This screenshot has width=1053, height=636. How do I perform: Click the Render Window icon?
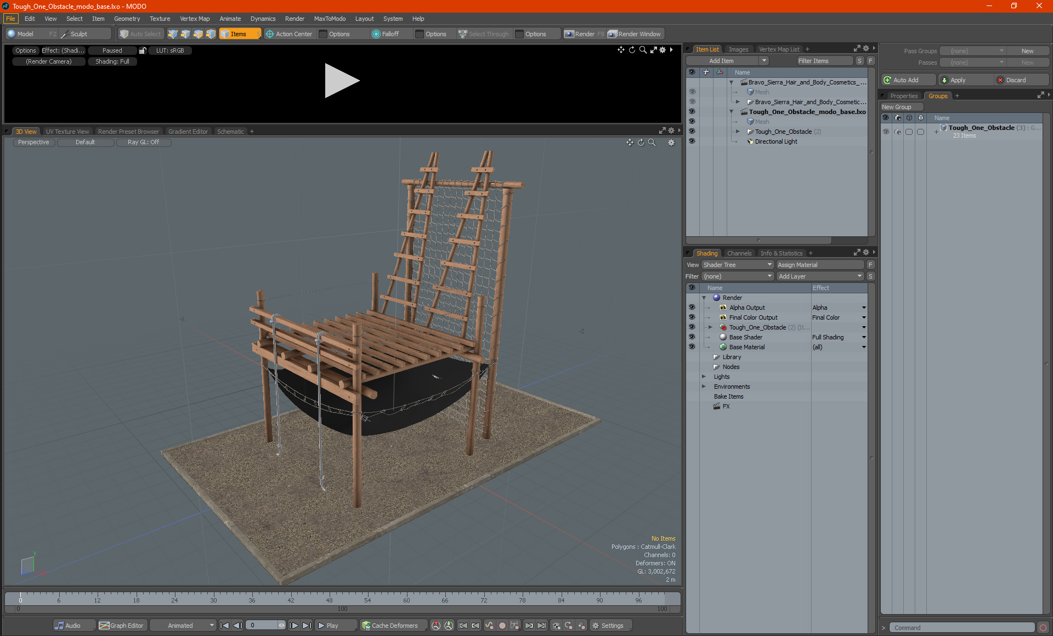pos(613,34)
